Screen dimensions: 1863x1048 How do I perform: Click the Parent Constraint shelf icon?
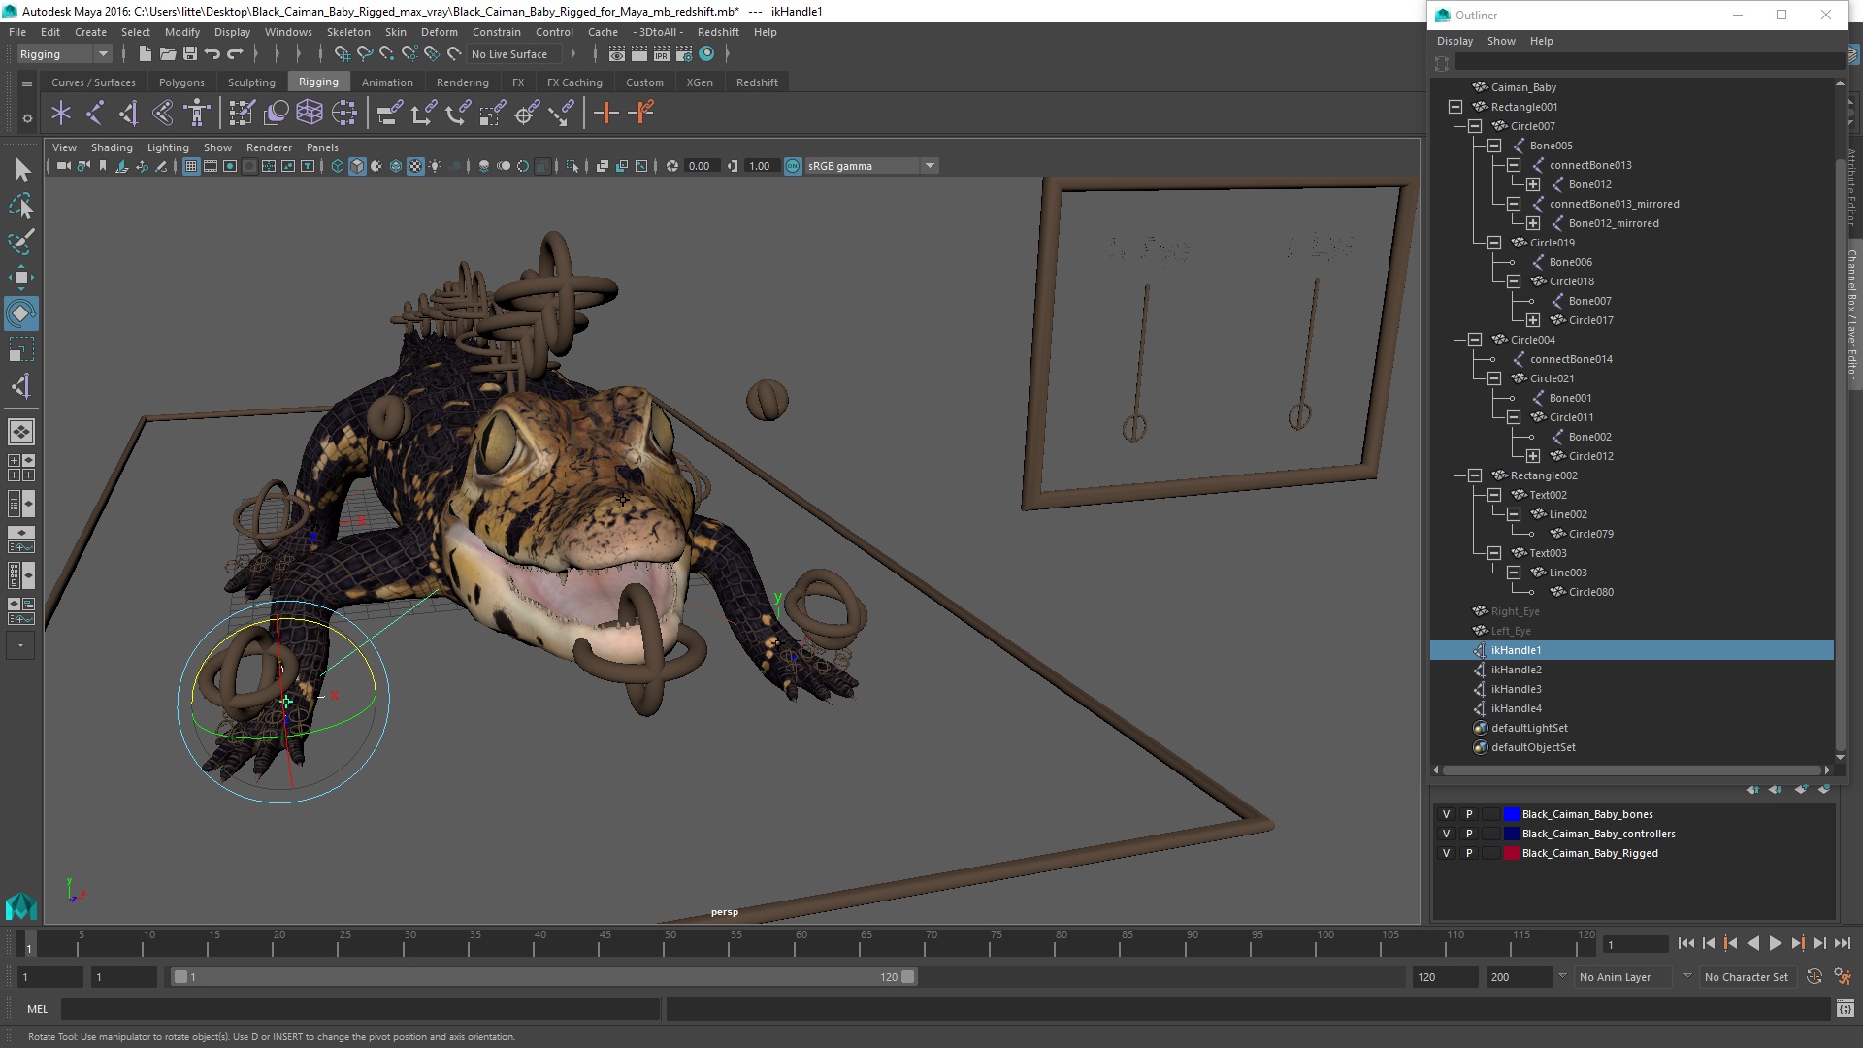pos(389,114)
